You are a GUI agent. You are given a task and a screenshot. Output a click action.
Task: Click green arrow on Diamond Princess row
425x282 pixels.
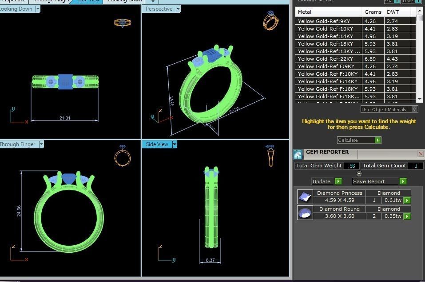(x=407, y=200)
